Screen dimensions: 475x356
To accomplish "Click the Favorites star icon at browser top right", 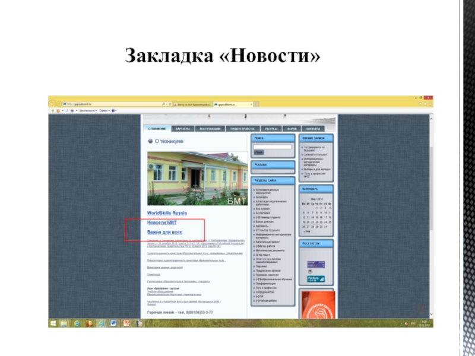I will [425, 104].
